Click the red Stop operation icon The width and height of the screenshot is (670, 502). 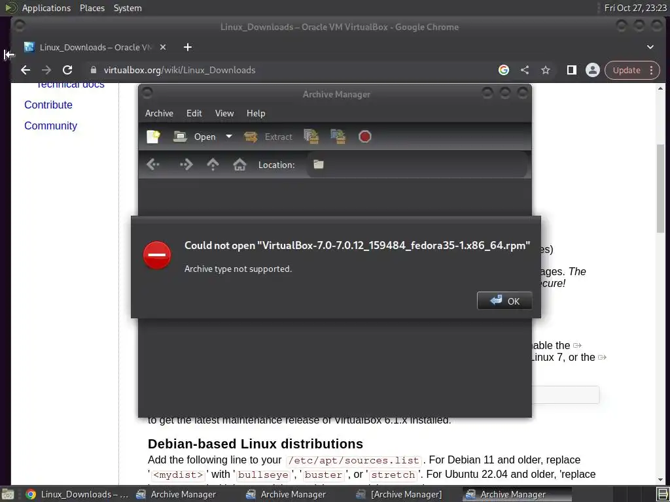[x=364, y=137]
